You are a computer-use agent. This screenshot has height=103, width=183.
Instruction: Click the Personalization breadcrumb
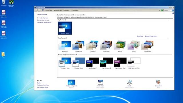tap(75, 10)
